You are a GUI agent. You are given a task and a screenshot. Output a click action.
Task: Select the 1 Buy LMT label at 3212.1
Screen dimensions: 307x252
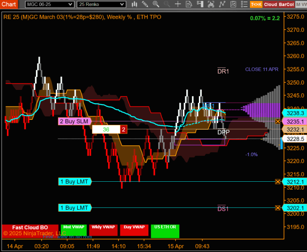click(x=75, y=182)
